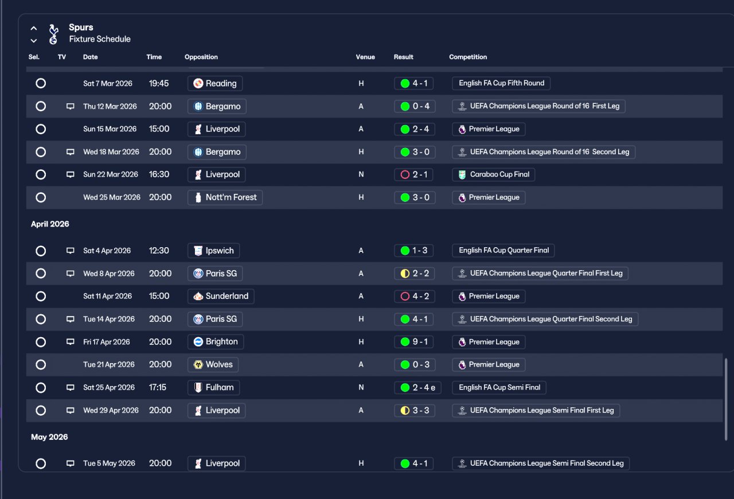This screenshot has width=734, height=499.
Task: Click TV icon for Liverpool 29 Apr match
Action: (x=71, y=411)
